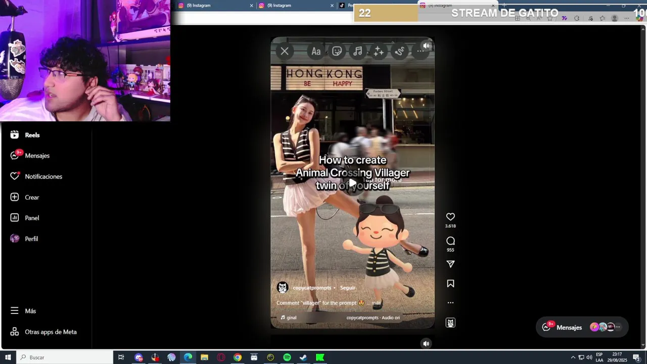
Task: Open the sticker picker icon
Action: tap(337, 51)
